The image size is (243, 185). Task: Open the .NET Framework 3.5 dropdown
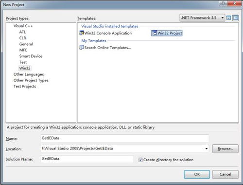[x=202, y=17]
